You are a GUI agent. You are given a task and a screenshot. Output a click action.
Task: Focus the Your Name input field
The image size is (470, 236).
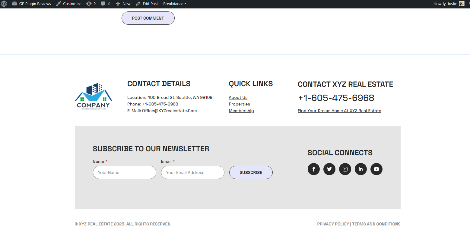[x=124, y=172]
